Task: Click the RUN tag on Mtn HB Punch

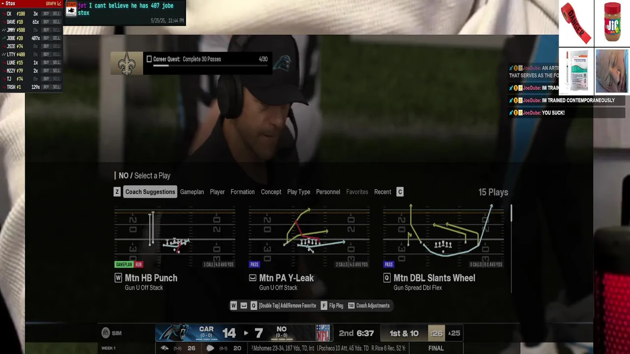Action: 138,265
